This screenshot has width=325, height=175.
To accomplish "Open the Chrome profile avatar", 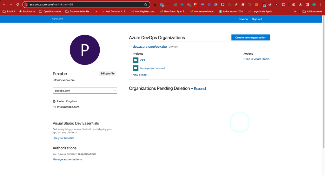I will point(314,4).
